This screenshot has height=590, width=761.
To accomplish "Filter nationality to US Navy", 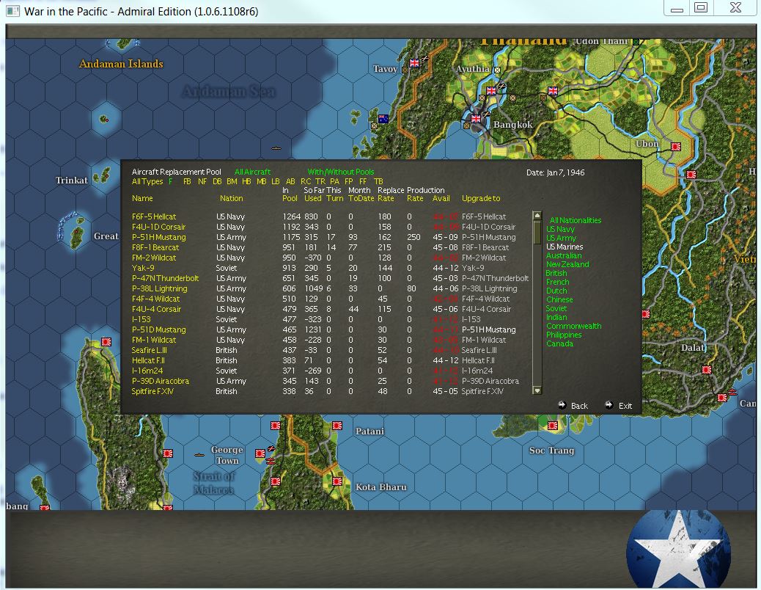I will point(561,229).
